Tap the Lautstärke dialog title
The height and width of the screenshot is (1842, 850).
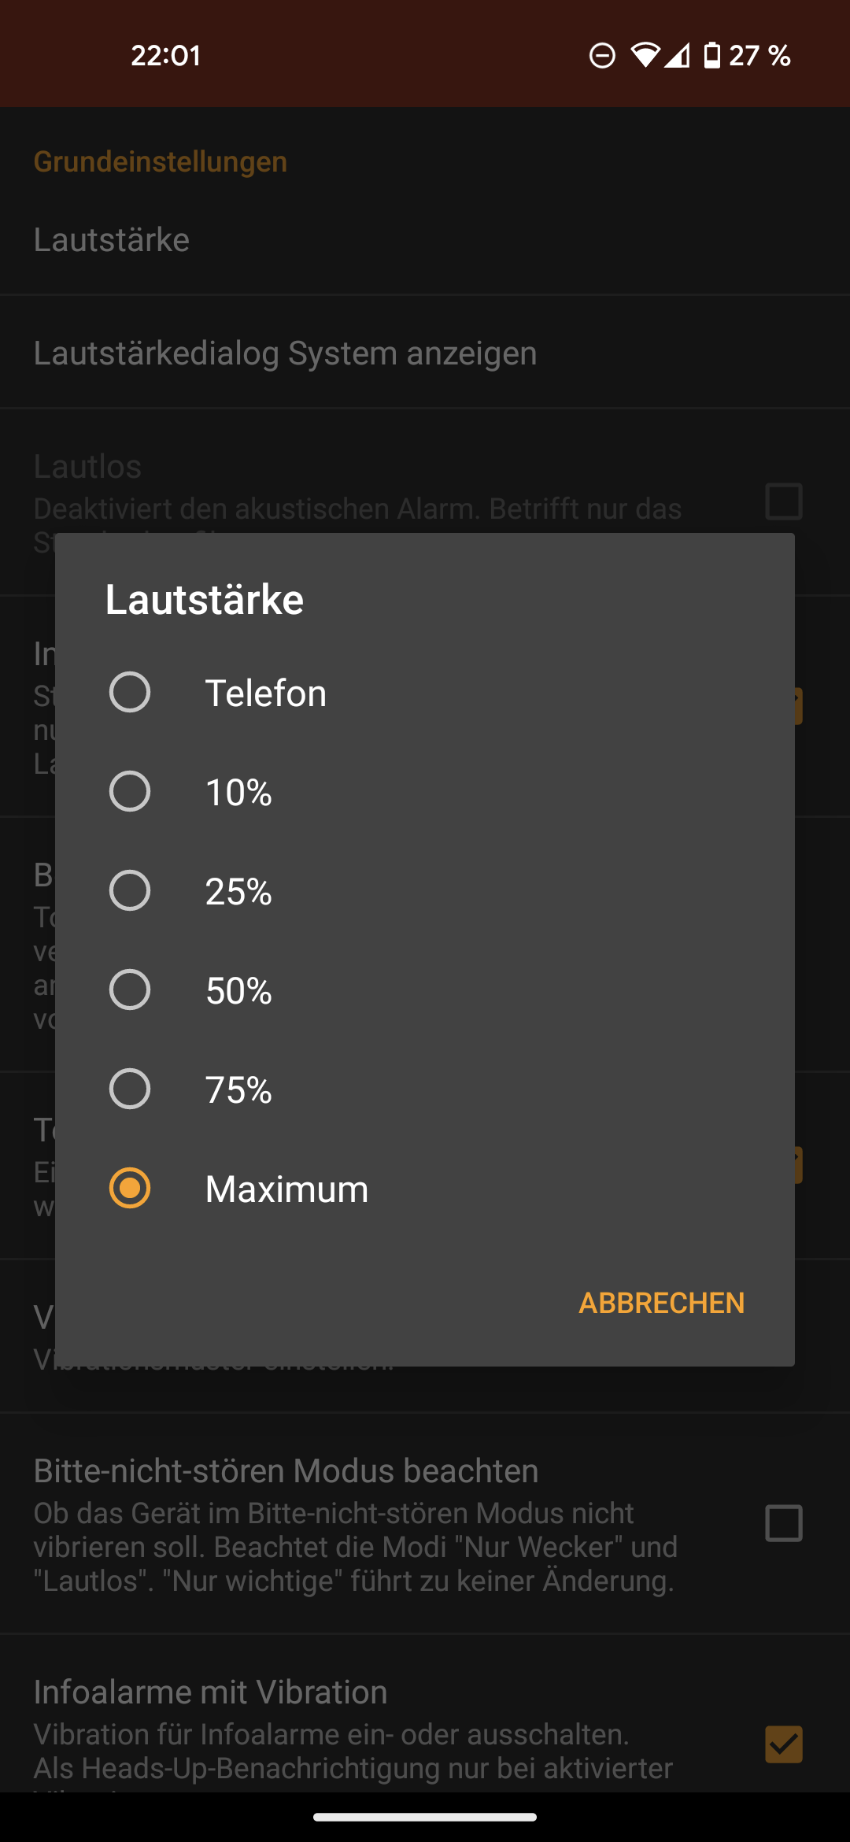(x=205, y=600)
